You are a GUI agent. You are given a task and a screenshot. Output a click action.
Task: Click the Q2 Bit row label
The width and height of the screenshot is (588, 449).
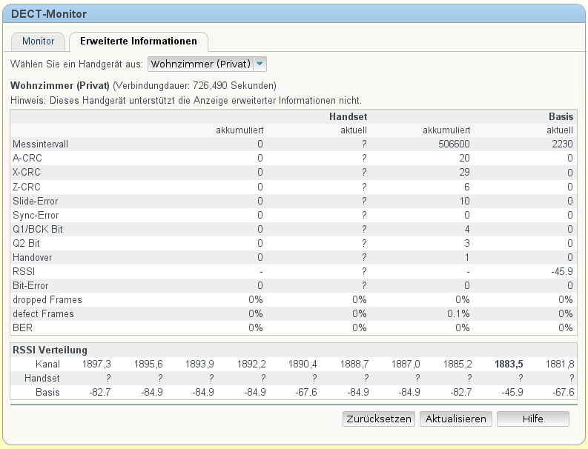[x=26, y=243]
